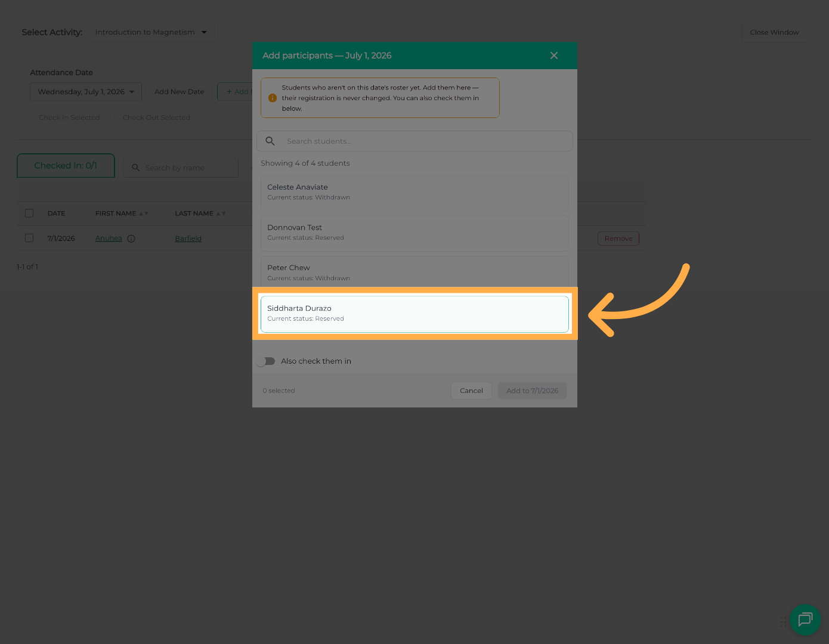Remove the Anuhea Barfield row

[618, 239]
